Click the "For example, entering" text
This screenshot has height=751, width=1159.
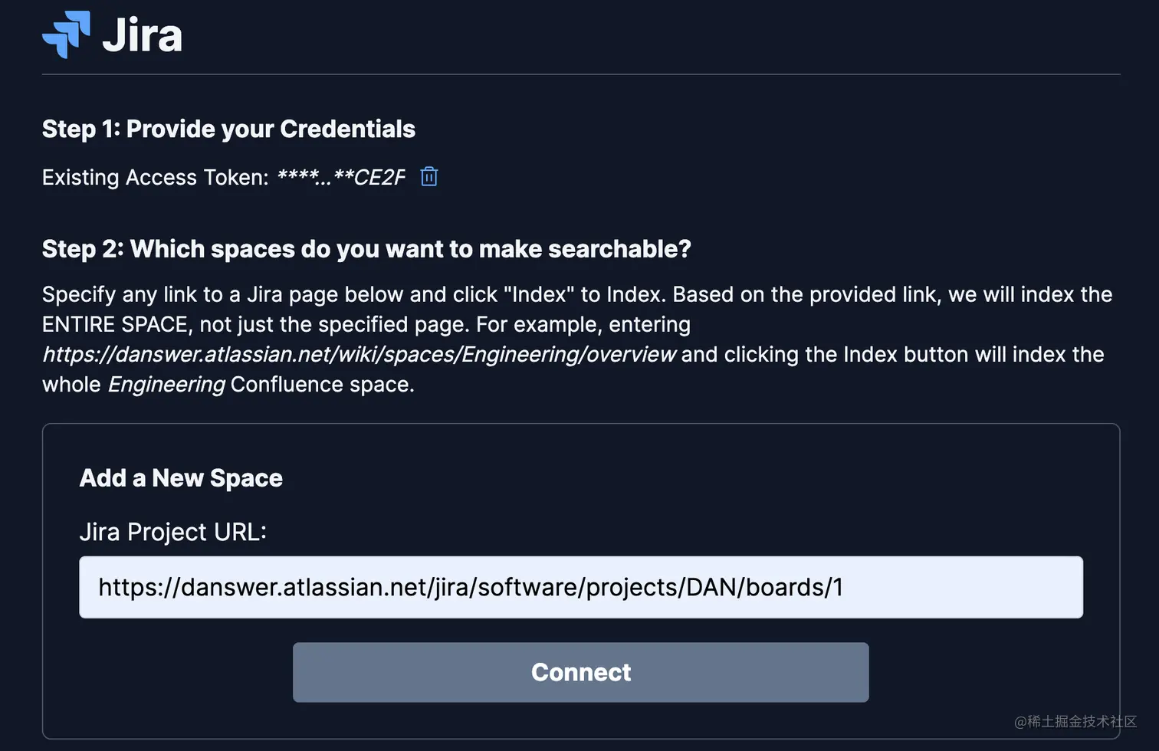[583, 325]
